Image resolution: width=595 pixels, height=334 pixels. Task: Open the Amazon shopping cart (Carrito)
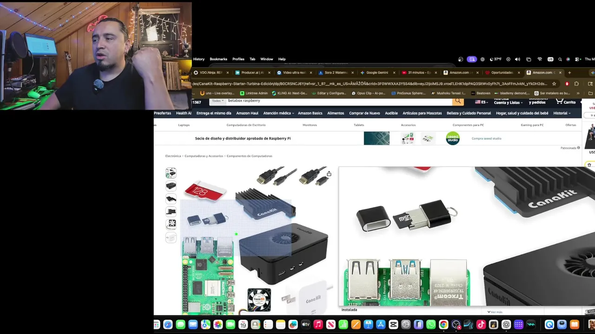[566, 101]
